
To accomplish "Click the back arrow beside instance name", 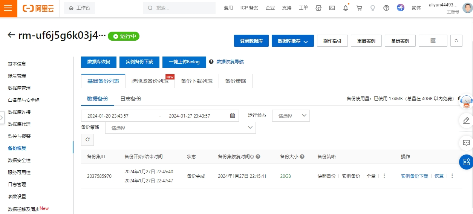I will click(11, 35).
